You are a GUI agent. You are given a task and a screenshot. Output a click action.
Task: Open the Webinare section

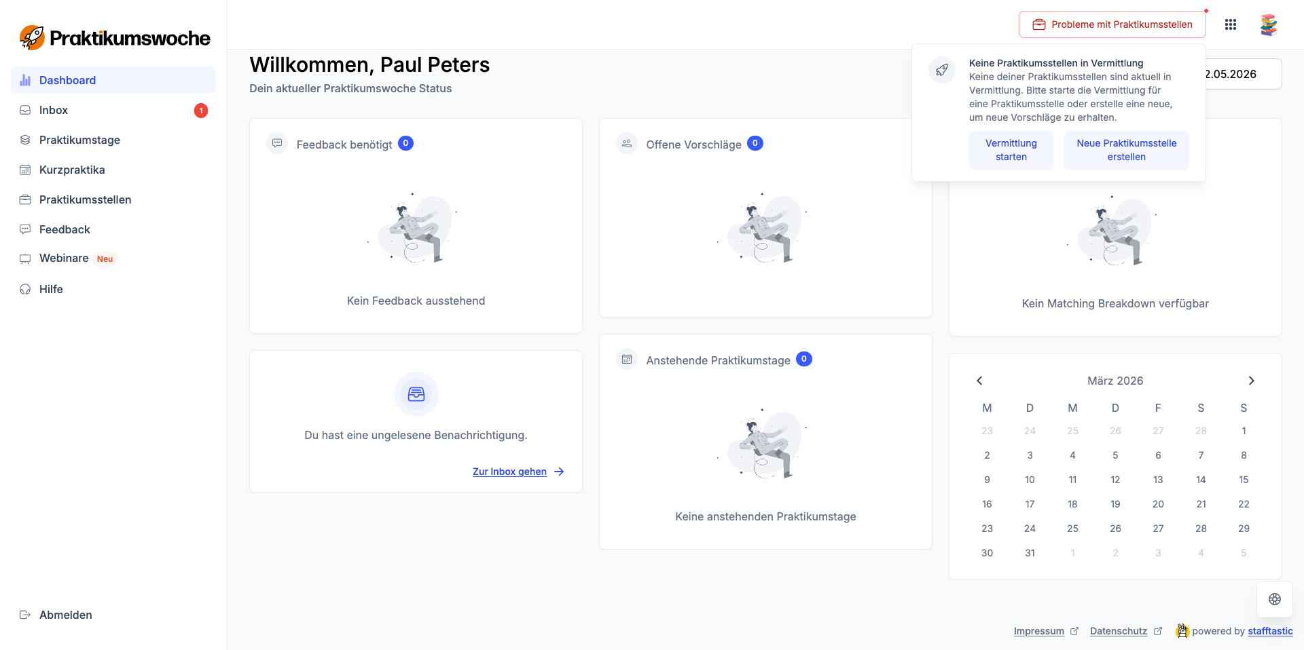pos(64,259)
